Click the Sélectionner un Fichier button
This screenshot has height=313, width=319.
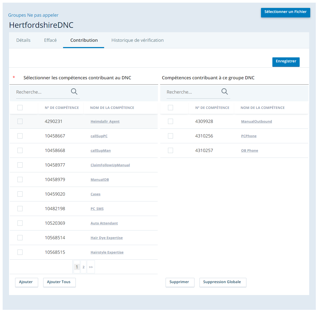coord(286,12)
